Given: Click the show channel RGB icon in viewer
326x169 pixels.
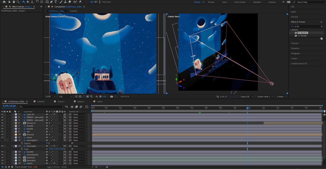Looking at the screenshot, I should click(x=97, y=96).
